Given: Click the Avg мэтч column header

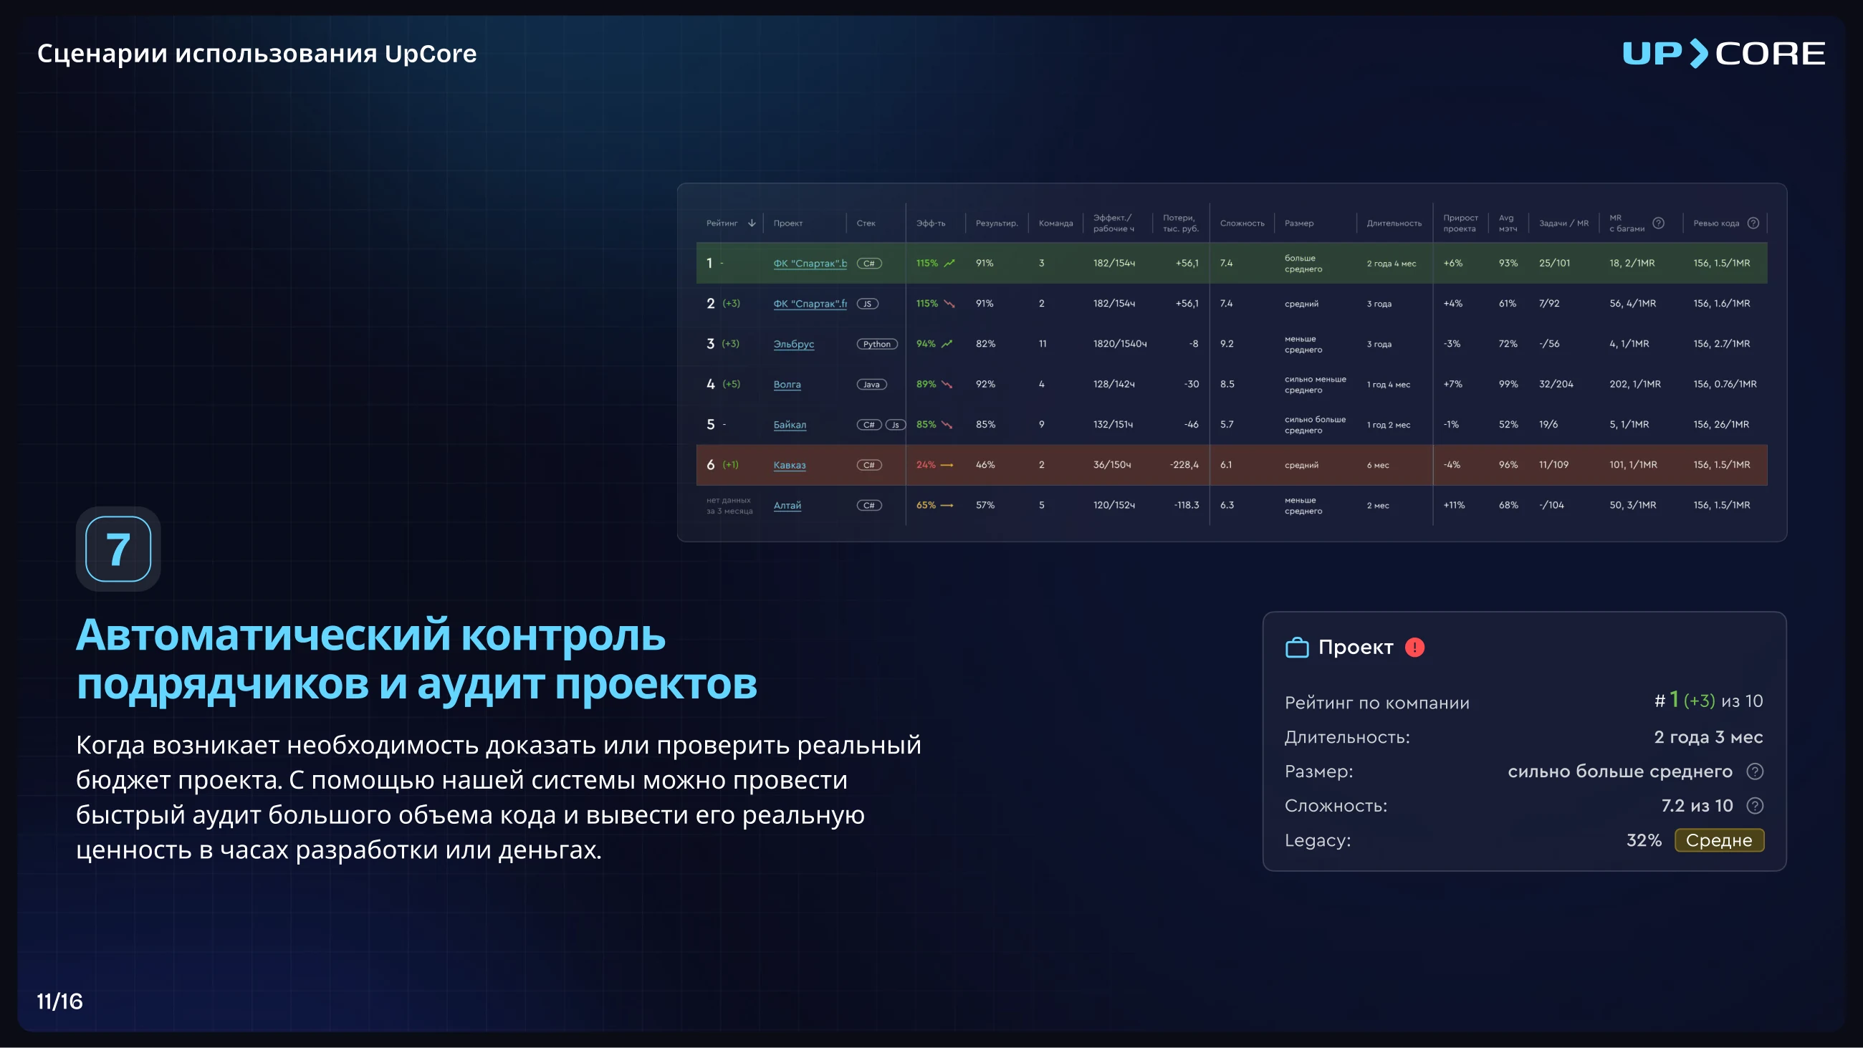Looking at the screenshot, I should [x=1508, y=223].
